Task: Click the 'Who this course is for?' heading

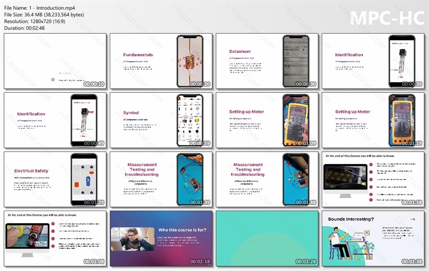Action: tap(182, 230)
